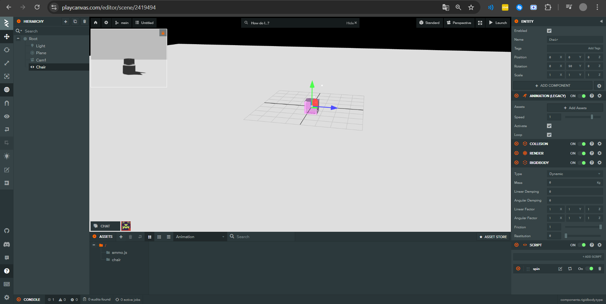Open the GitHub link icon
This screenshot has height=304, width=606.
[x=7, y=231]
